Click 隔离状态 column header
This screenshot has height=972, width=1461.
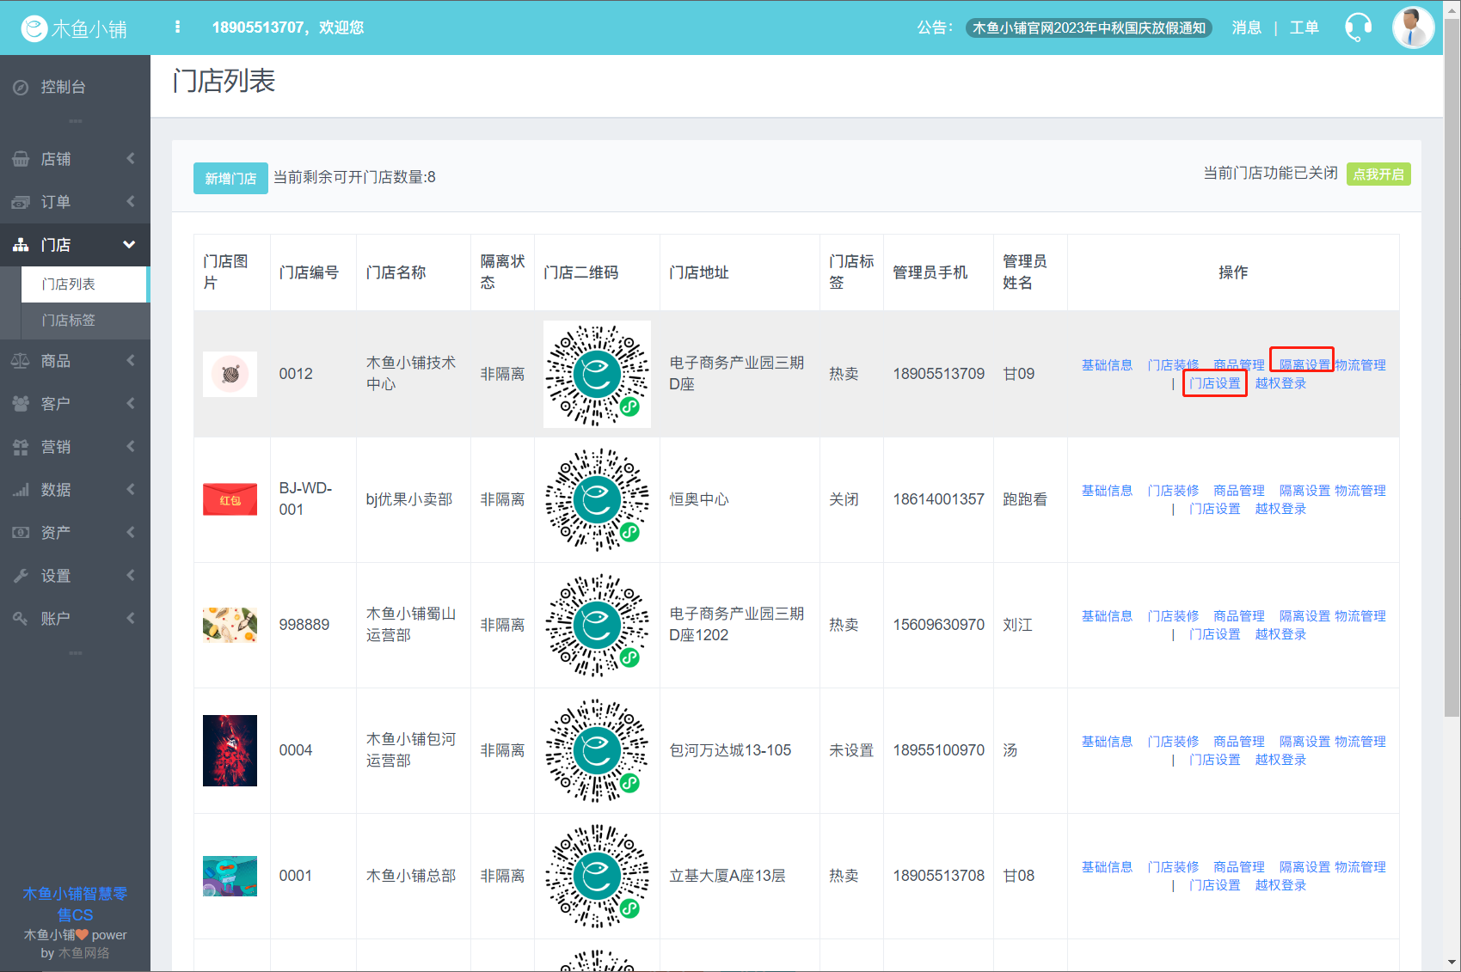(502, 272)
